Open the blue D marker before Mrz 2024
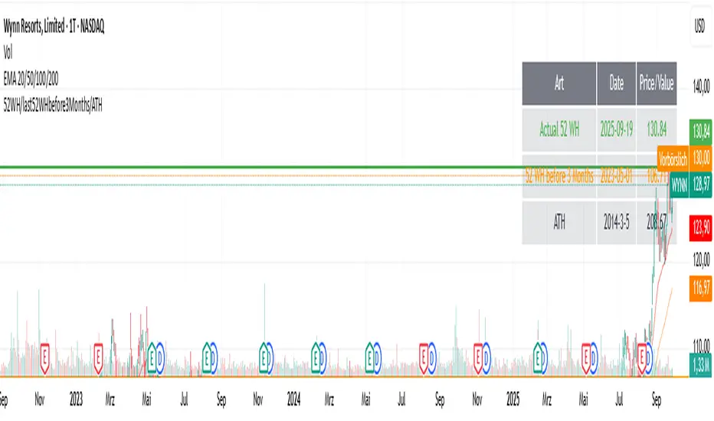The height and width of the screenshot is (421, 714). pos(323,358)
